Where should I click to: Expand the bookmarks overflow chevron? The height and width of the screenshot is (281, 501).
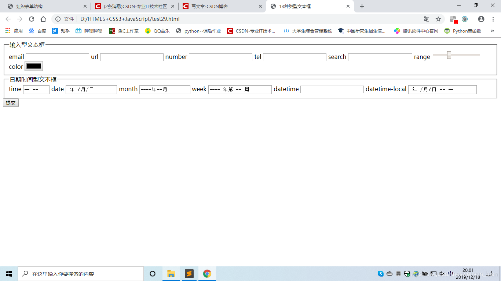click(x=493, y=31)
